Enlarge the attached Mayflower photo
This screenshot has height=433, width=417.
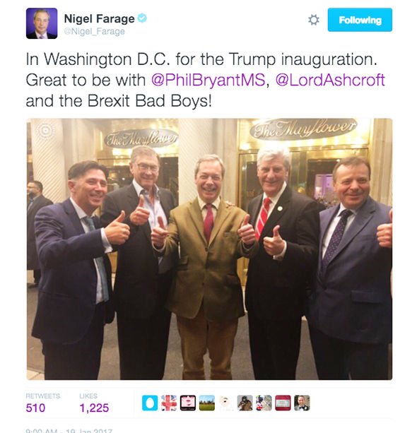tap(209, 249)
